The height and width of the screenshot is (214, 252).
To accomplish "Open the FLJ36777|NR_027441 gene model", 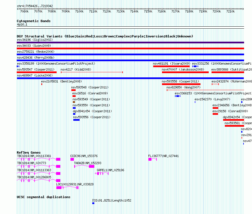I will (x=153, y=159).
